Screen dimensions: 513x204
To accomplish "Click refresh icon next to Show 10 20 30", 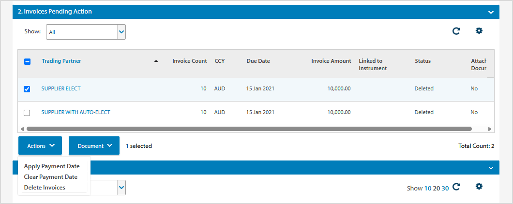I will tap(456, 187).
